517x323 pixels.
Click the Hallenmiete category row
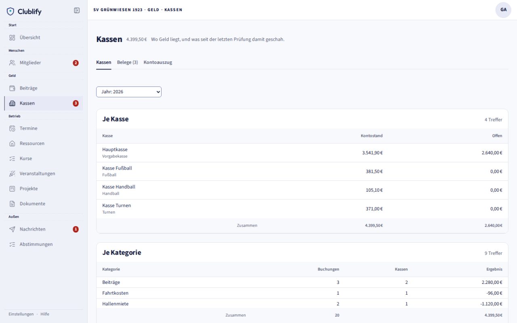click(302, 304)
